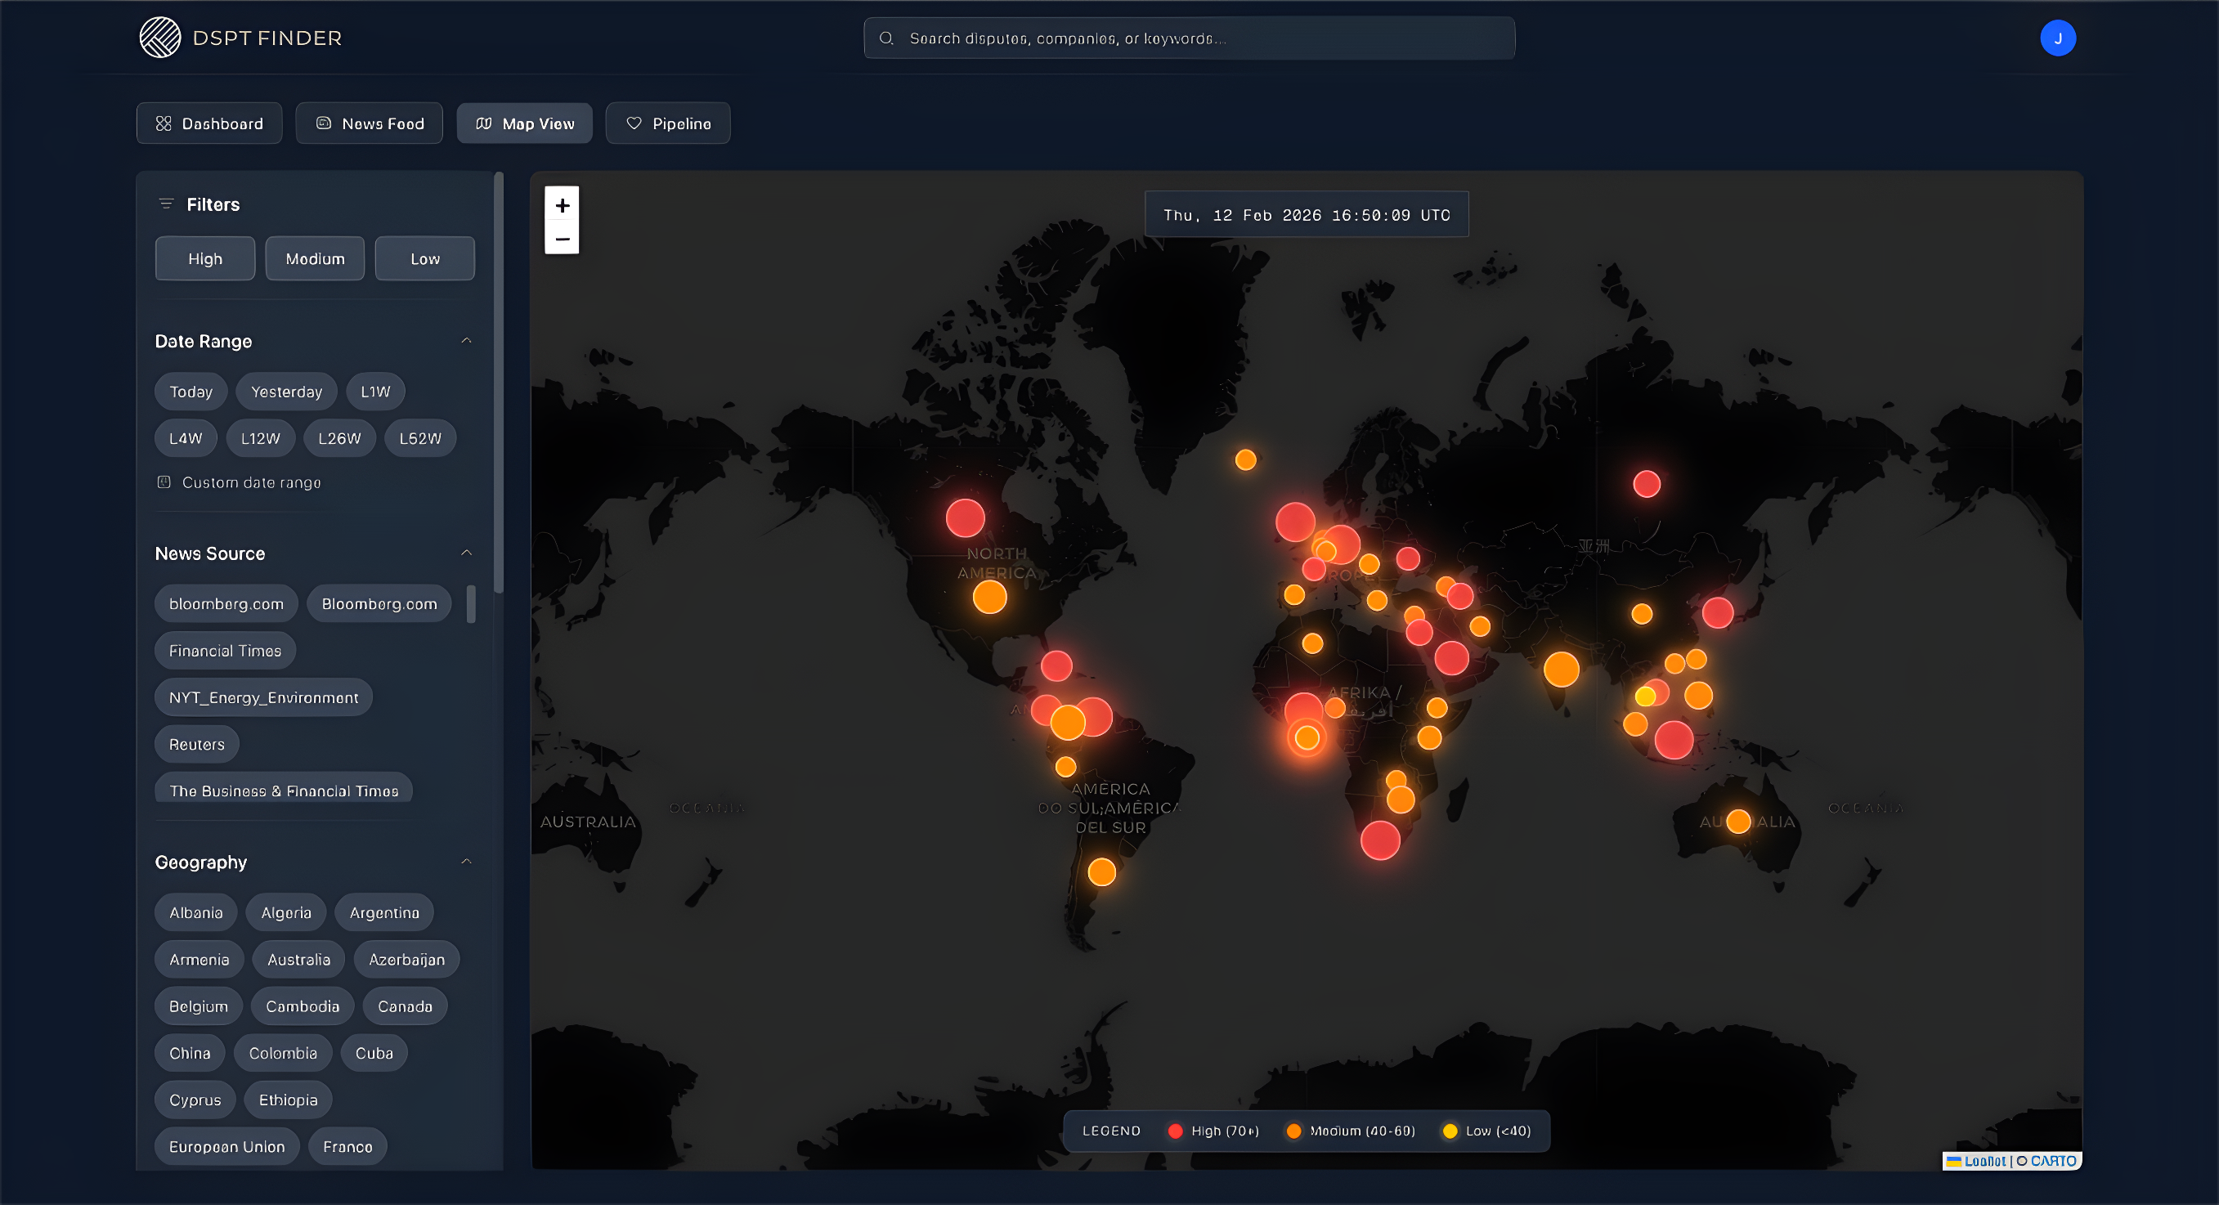Select the Dashboard grid icon
The width and height of the screenshot is (2219, 1205).
(164, 123)
